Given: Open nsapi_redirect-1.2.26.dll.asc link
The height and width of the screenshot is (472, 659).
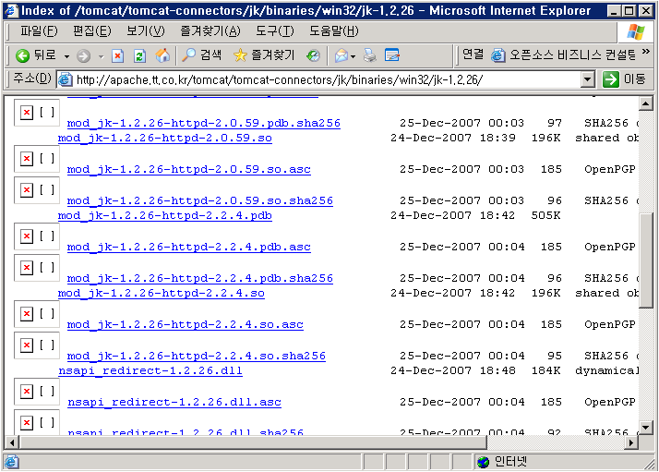Looking at the screenshot, I should (x=174, y=403).
